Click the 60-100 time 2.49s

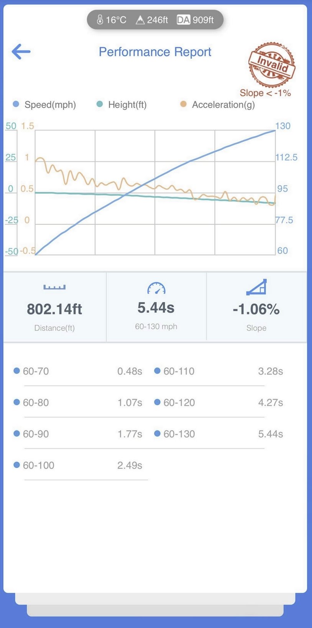130,465
